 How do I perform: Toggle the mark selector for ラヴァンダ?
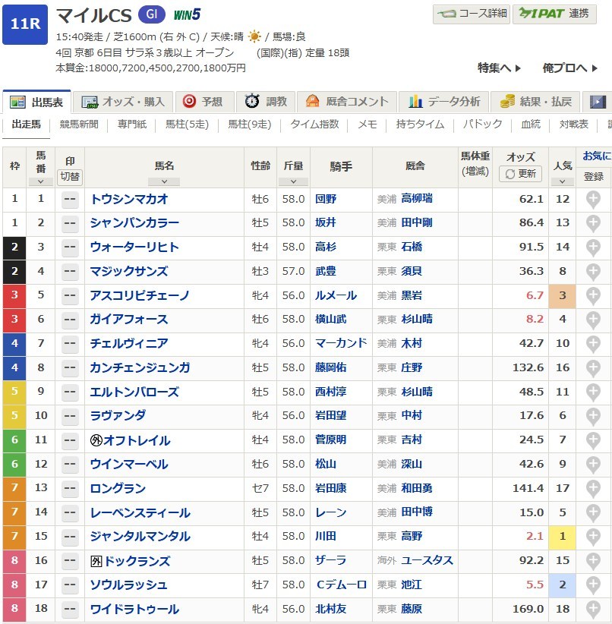coord(70,416)
